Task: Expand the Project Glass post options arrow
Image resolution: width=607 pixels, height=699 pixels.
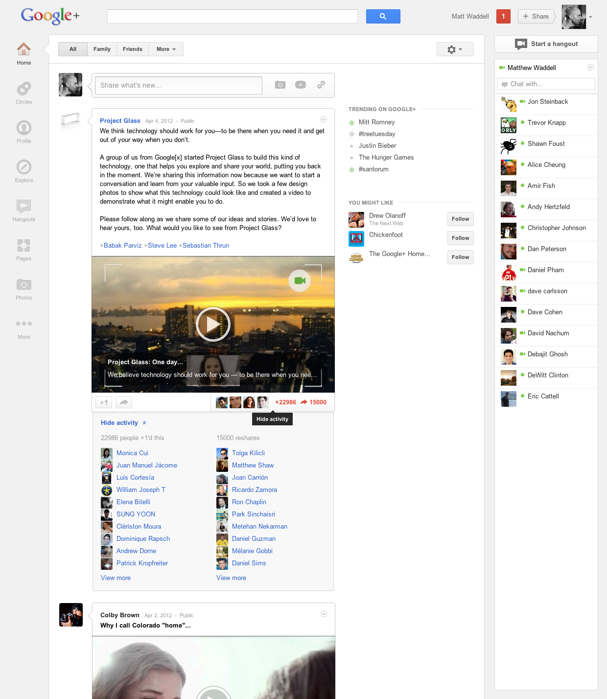Action: (x=323, y=119)
